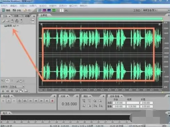Click the Import File icon in Files panel
The width and height of the screenshot is (170, 127).
coord(3,21)
